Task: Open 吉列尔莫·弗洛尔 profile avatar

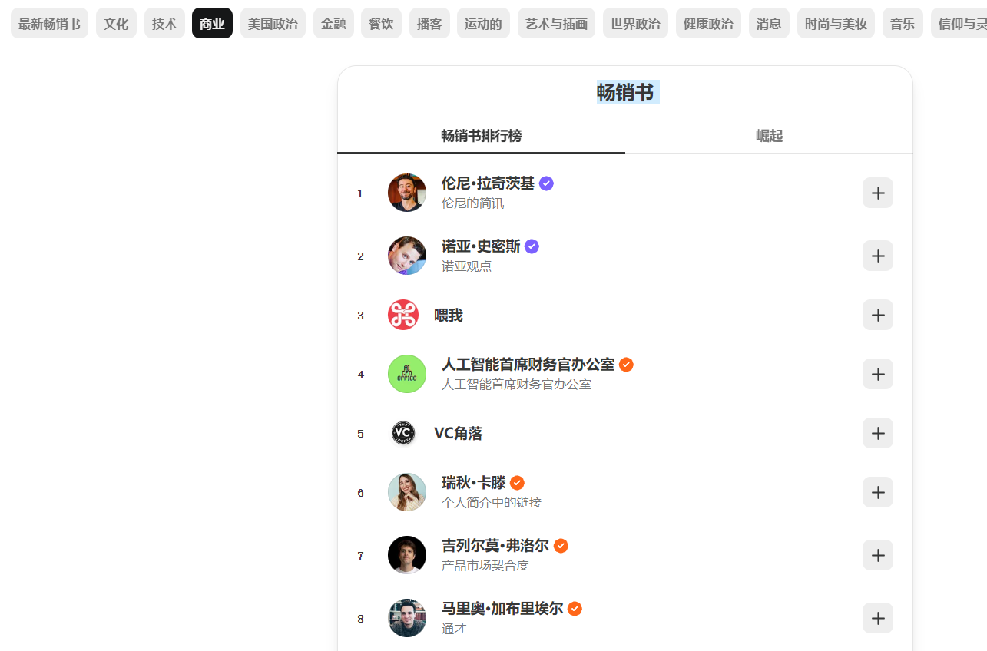Action: [407, 555]
